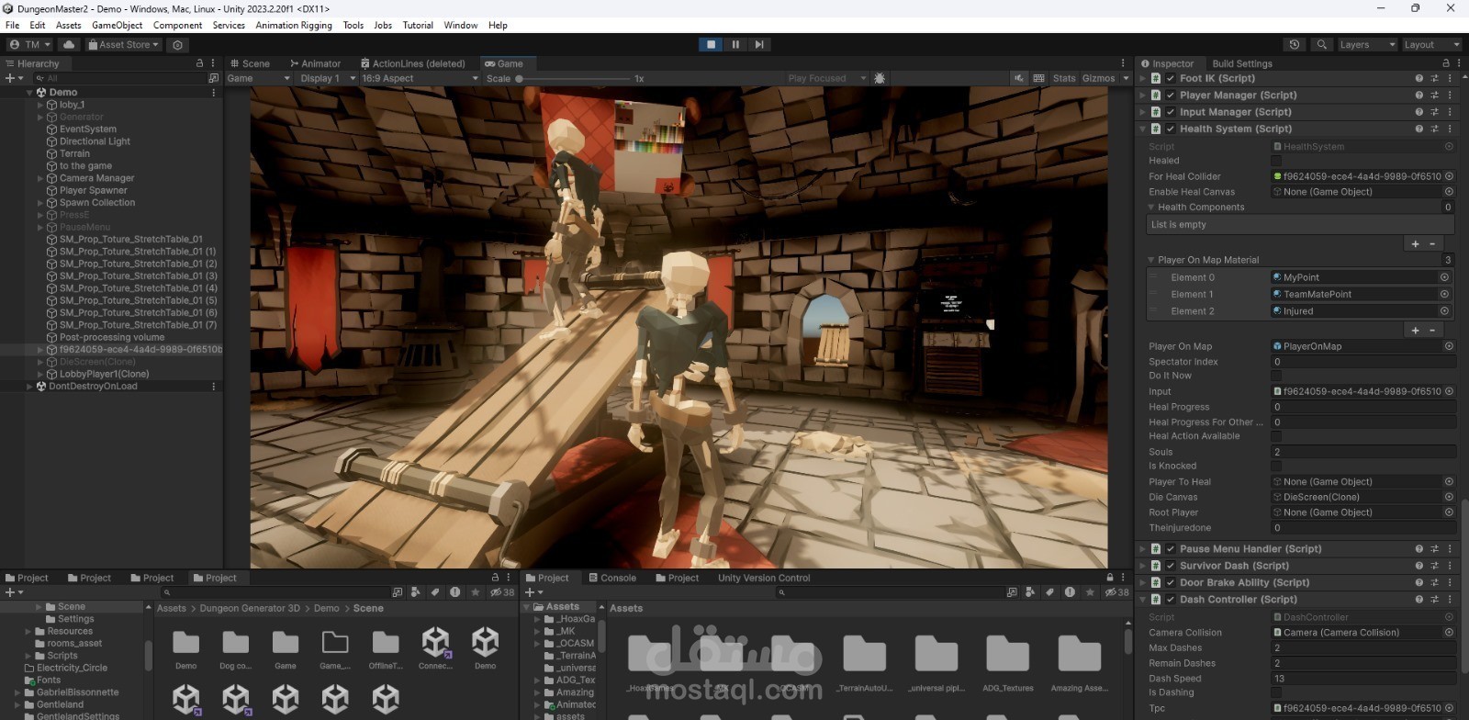Switch to the Console tab
Viewport: 1469px width, 720px height.
611,578
